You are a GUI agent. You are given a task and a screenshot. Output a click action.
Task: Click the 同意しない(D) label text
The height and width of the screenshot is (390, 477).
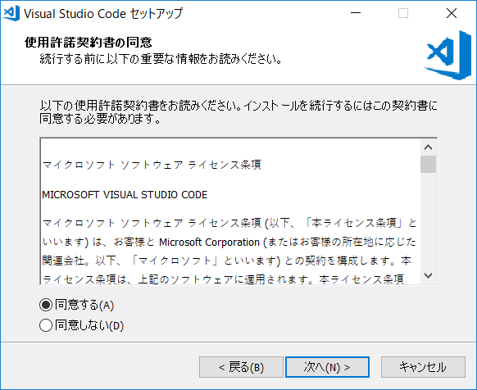pos(89,325)
